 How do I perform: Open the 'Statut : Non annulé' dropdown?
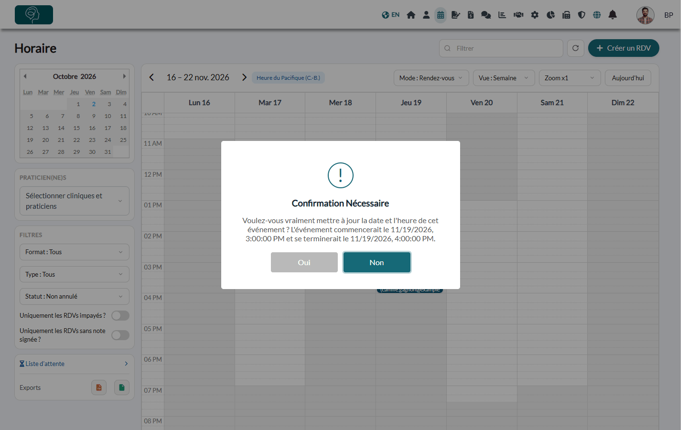(75, 296)
